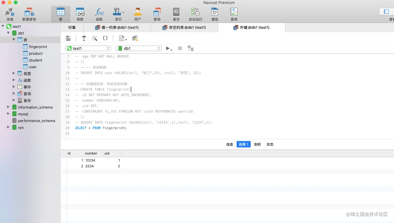Open the 视图 views toolbar icon
This screenshot has width=394, height=223.
click(x=80, y=14)
